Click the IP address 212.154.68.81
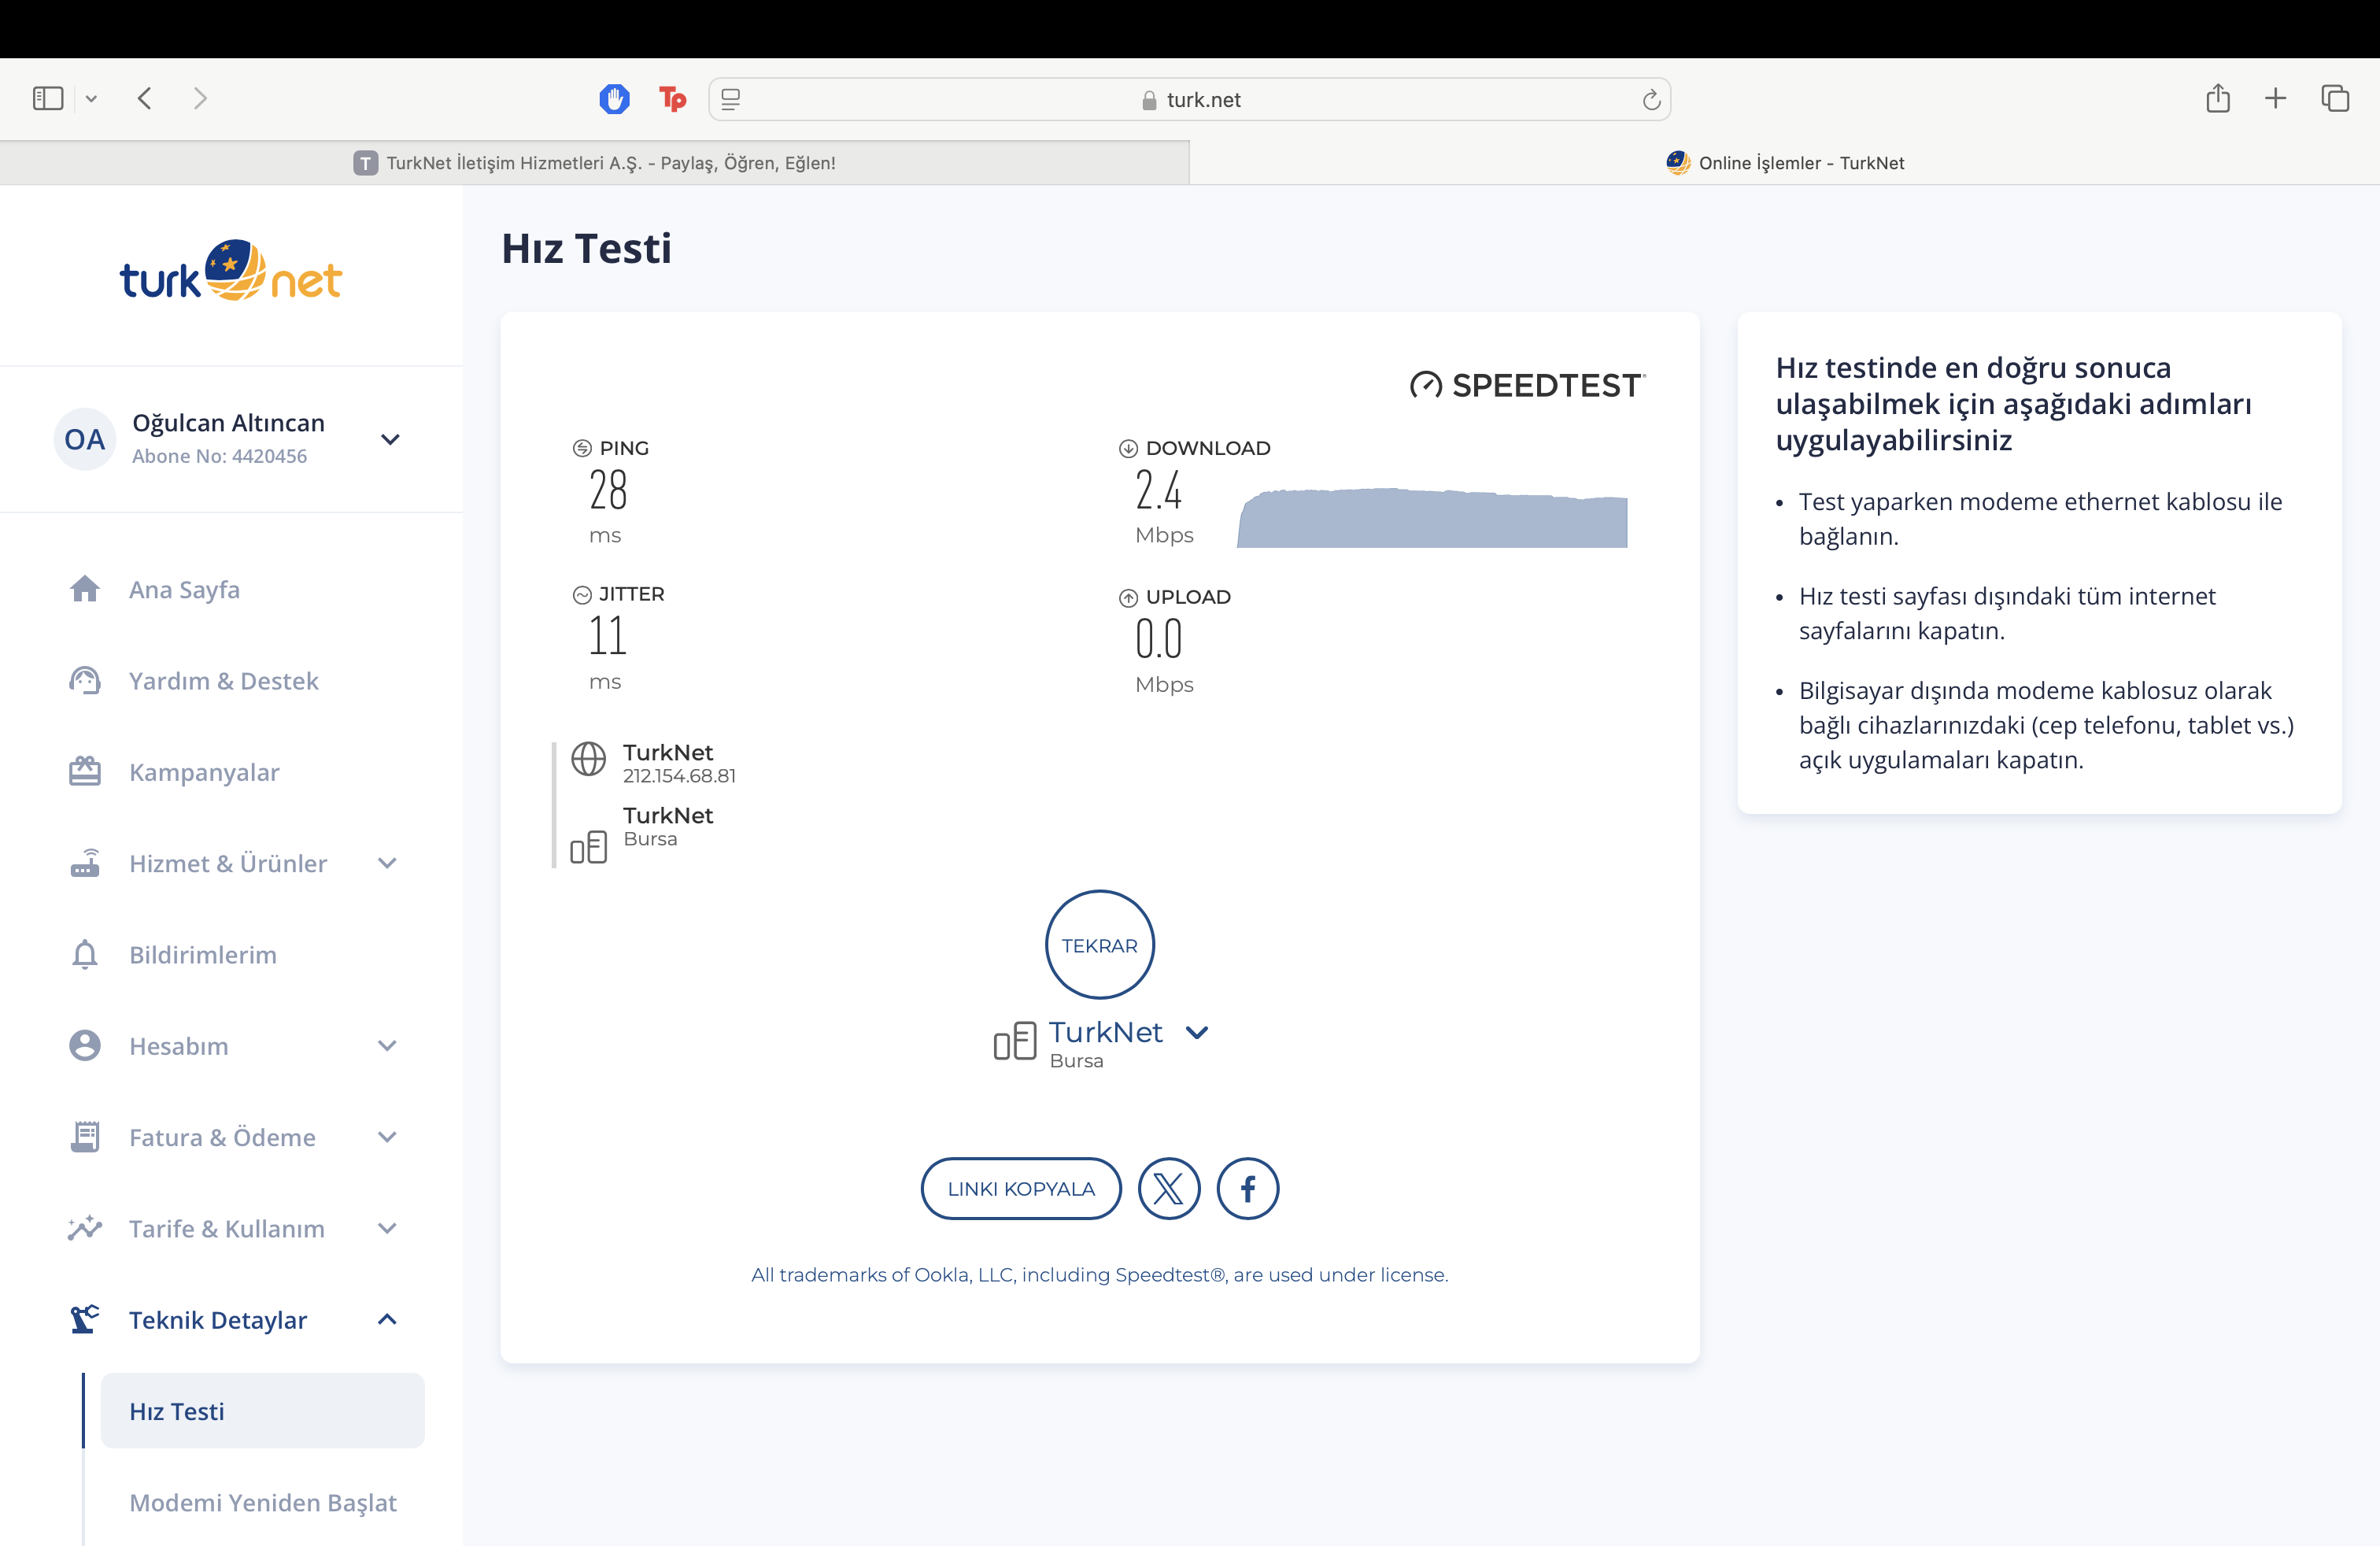Image resolution: width=2380 pixels, height=1546 pixels. click(679, 776)
